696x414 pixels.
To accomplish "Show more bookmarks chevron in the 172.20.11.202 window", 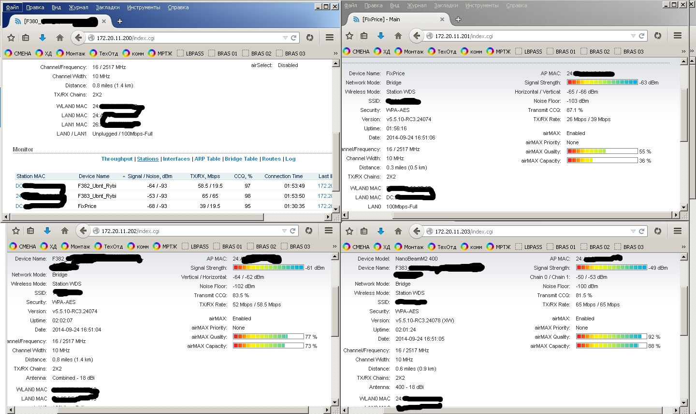I will [x=334, y=246].
